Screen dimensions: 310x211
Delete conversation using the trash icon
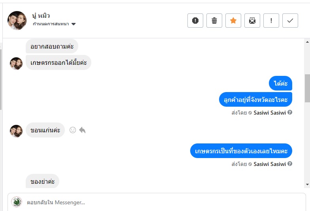(214, 21)
